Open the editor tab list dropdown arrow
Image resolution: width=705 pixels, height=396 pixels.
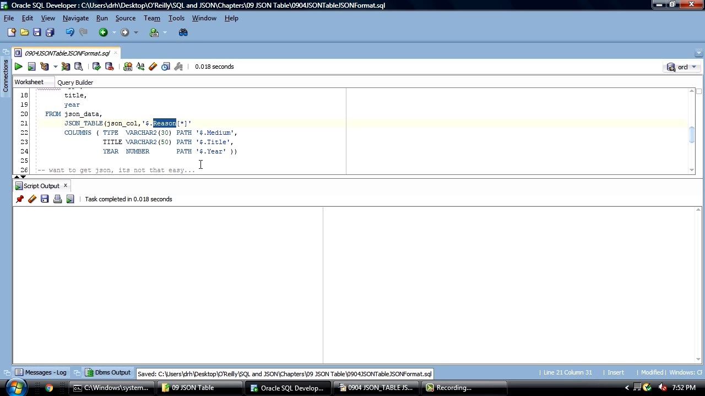(699, 53)
